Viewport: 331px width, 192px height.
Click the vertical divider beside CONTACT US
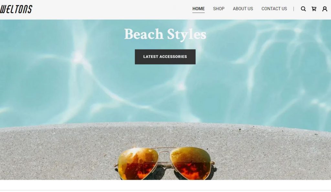[294, 9]
